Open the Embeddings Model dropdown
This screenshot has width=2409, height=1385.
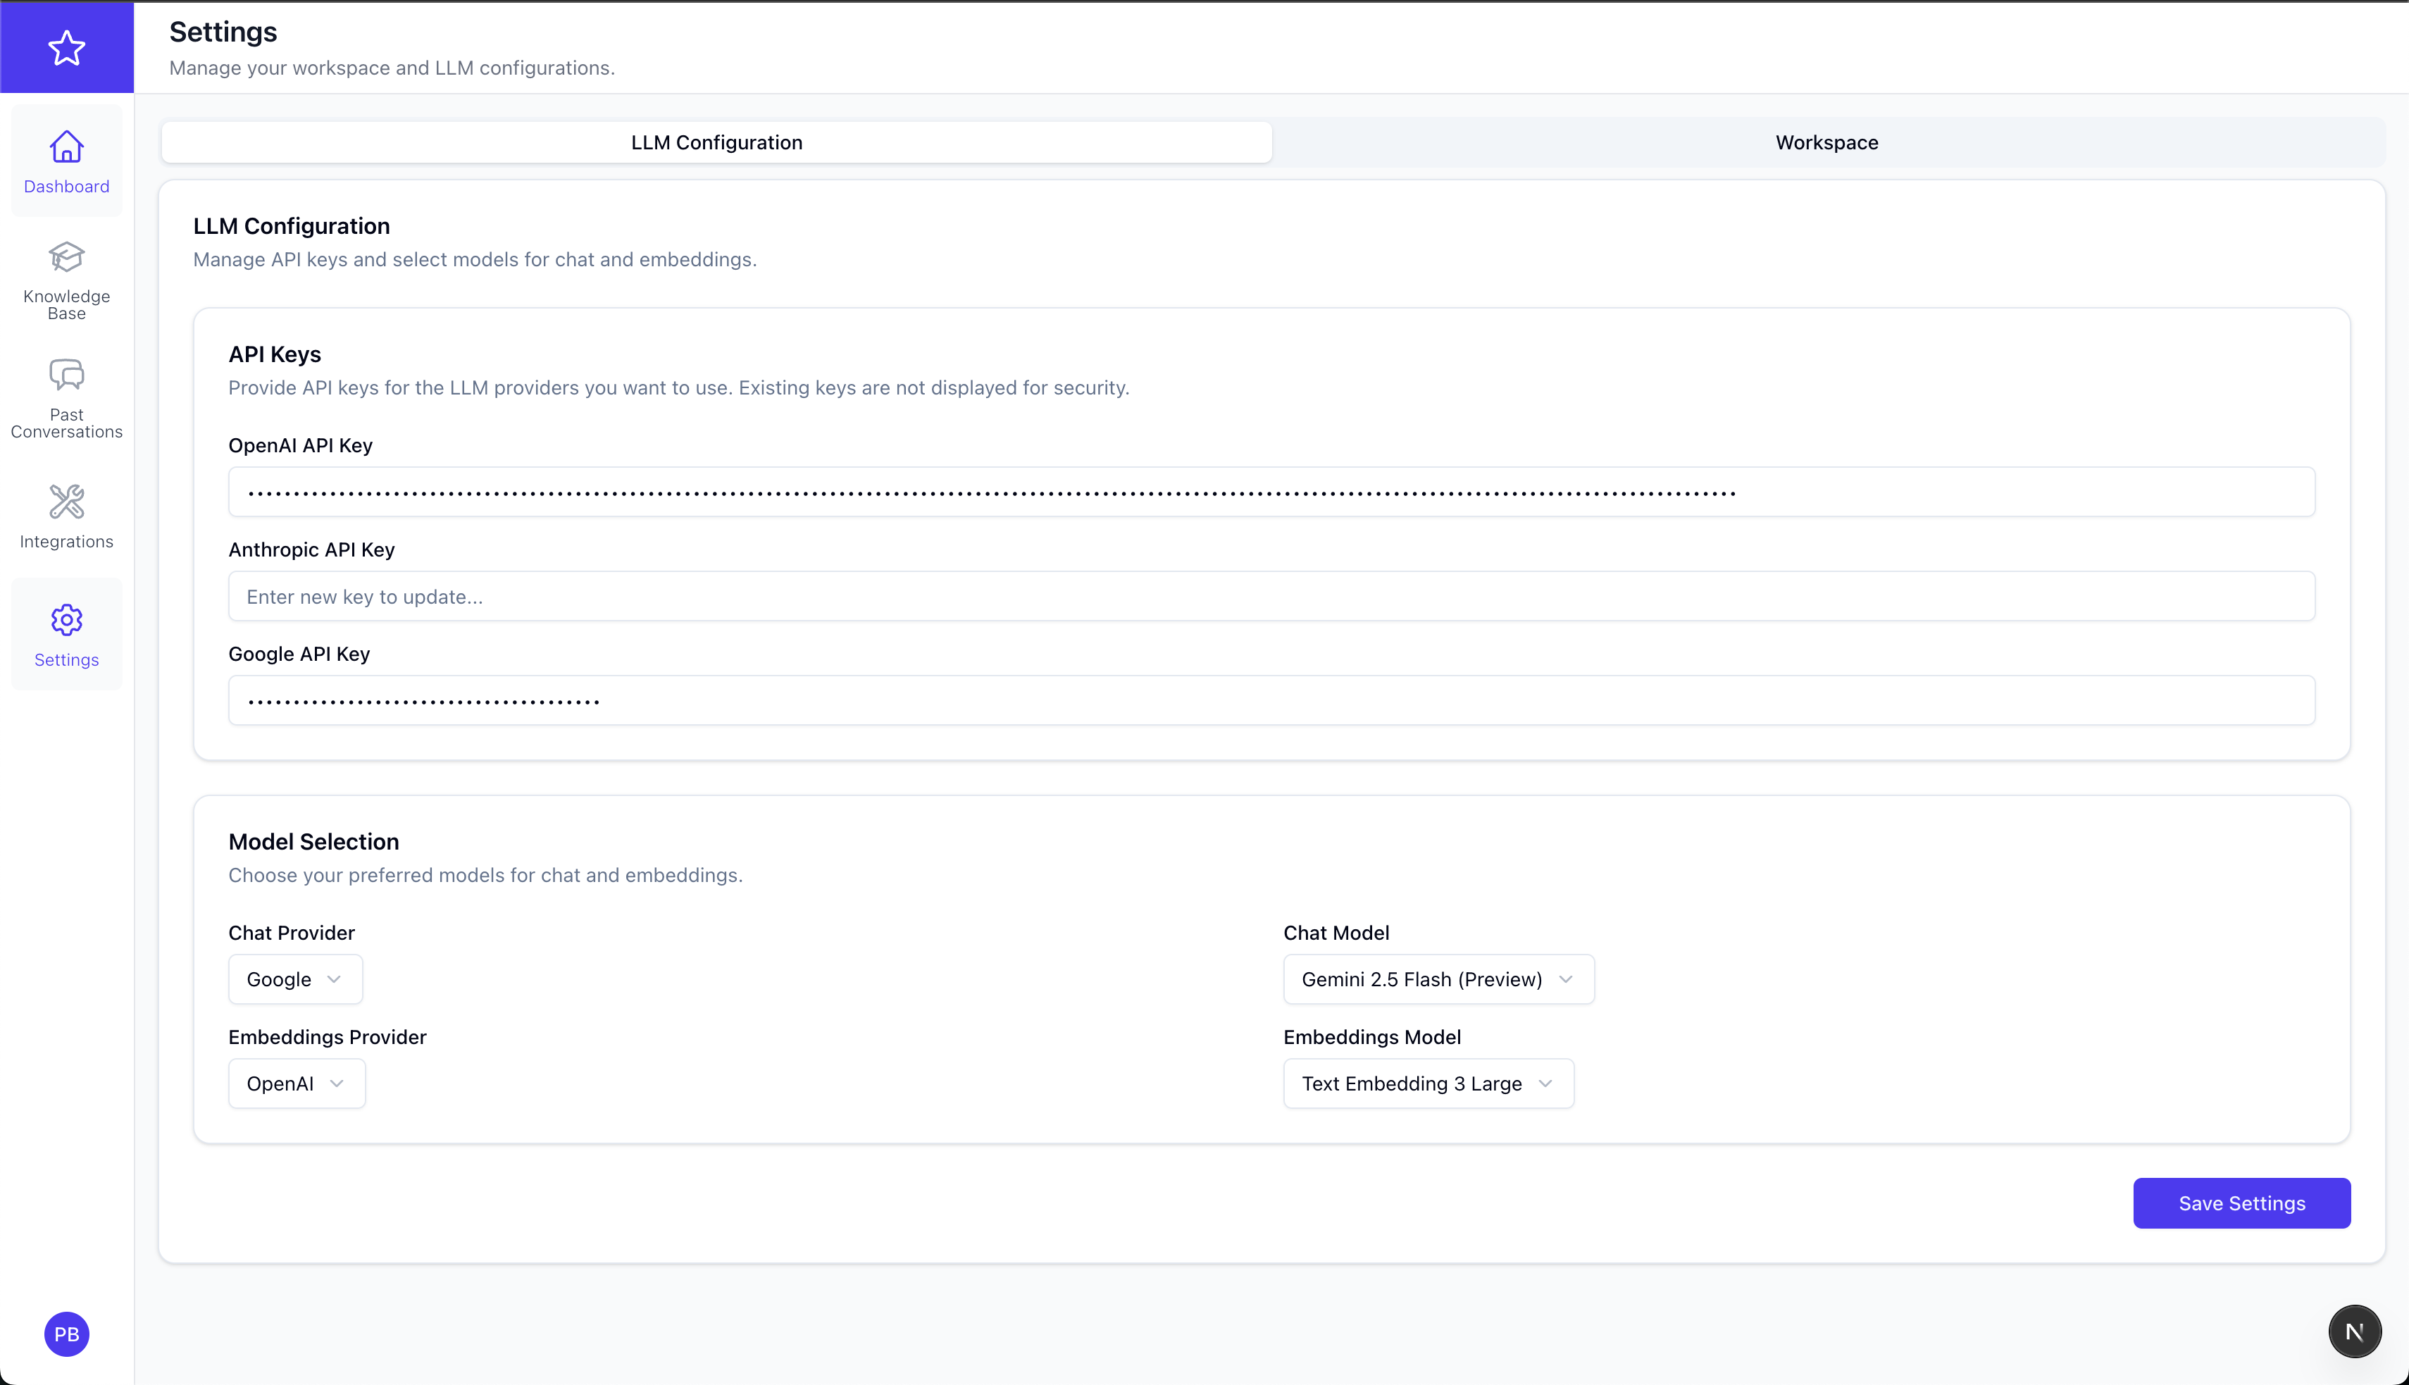coord(1428,1083)
